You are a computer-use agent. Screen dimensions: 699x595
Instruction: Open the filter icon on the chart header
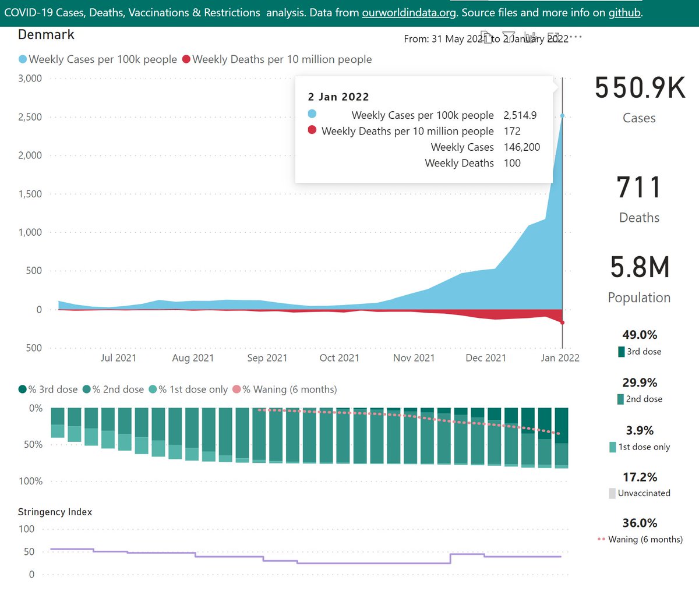click(x=508, y=37)
